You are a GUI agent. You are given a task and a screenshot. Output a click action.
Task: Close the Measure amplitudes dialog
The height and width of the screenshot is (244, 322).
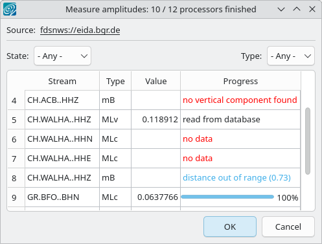312,9
